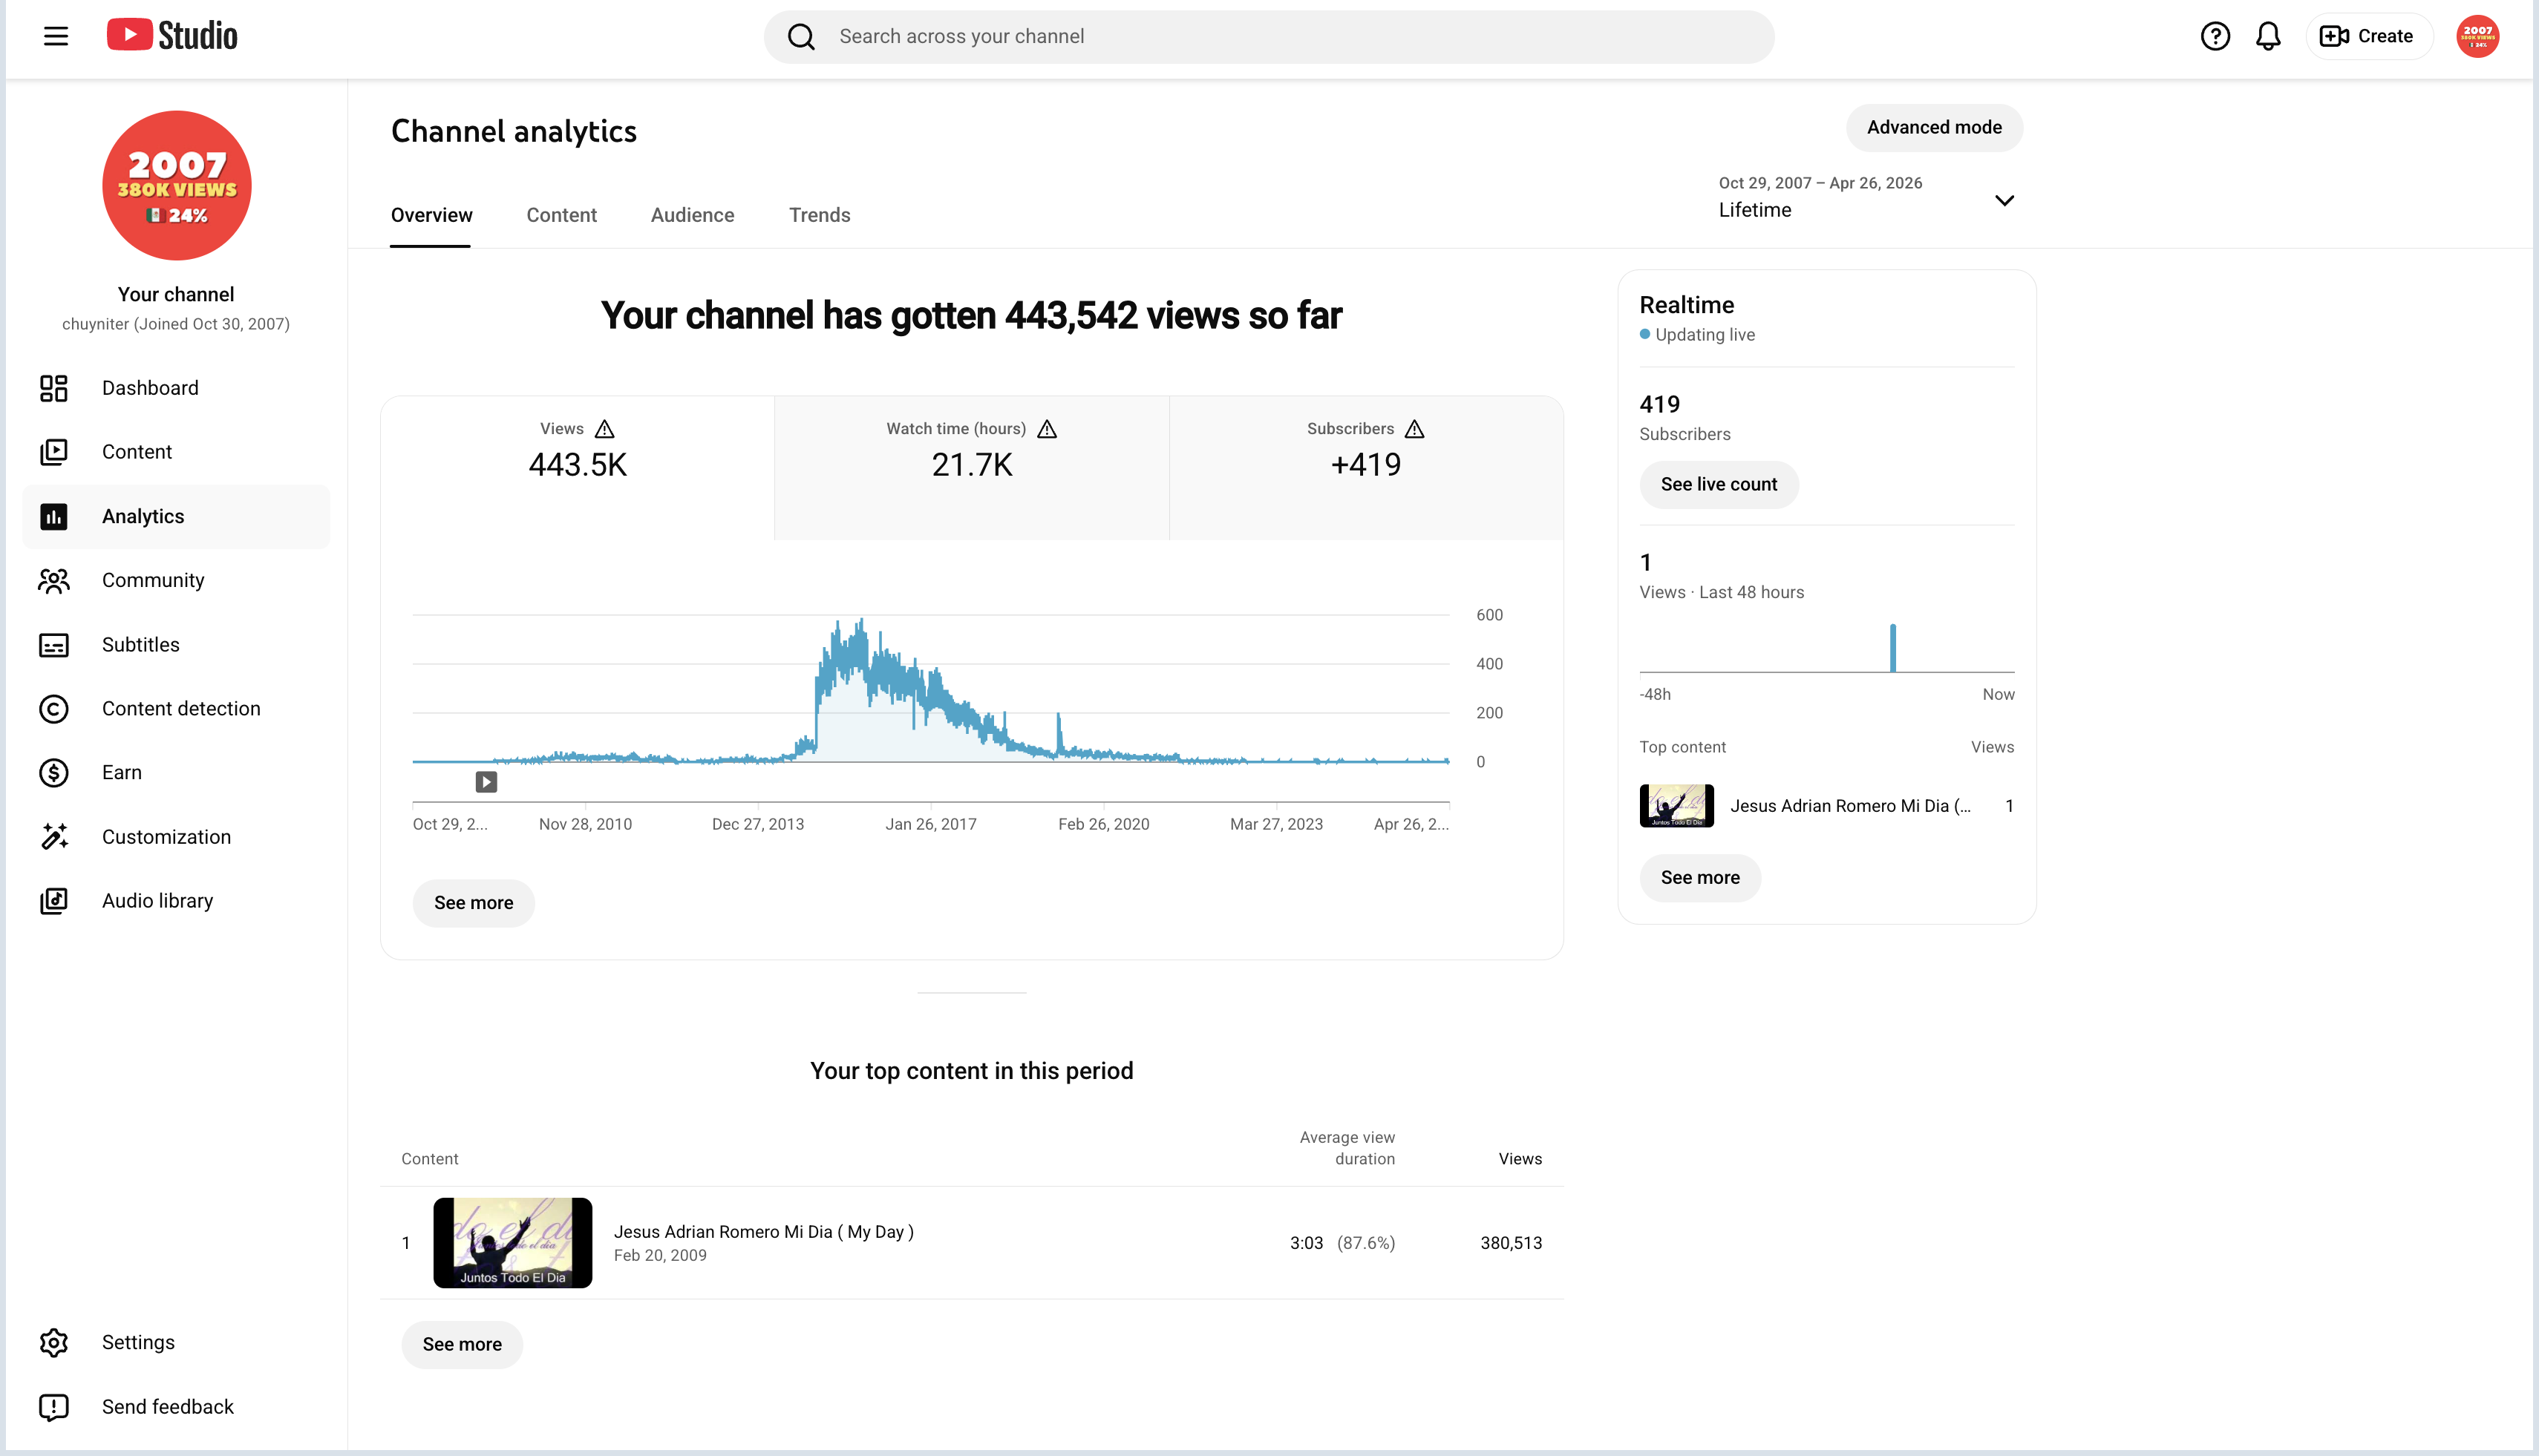
Task: Click the Views warning triangle icon
Action: coord(604,429)
